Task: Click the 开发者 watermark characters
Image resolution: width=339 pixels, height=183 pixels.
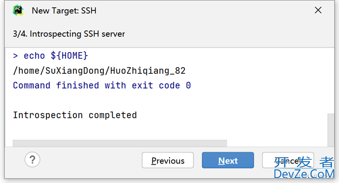Action: point(304,162)
